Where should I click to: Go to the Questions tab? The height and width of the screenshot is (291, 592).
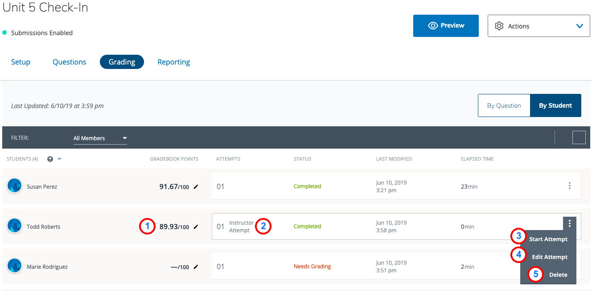(70, 62)
